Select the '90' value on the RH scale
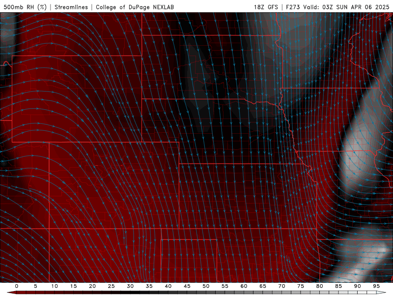This screenshot has height=295, width=393. (357, 286)
